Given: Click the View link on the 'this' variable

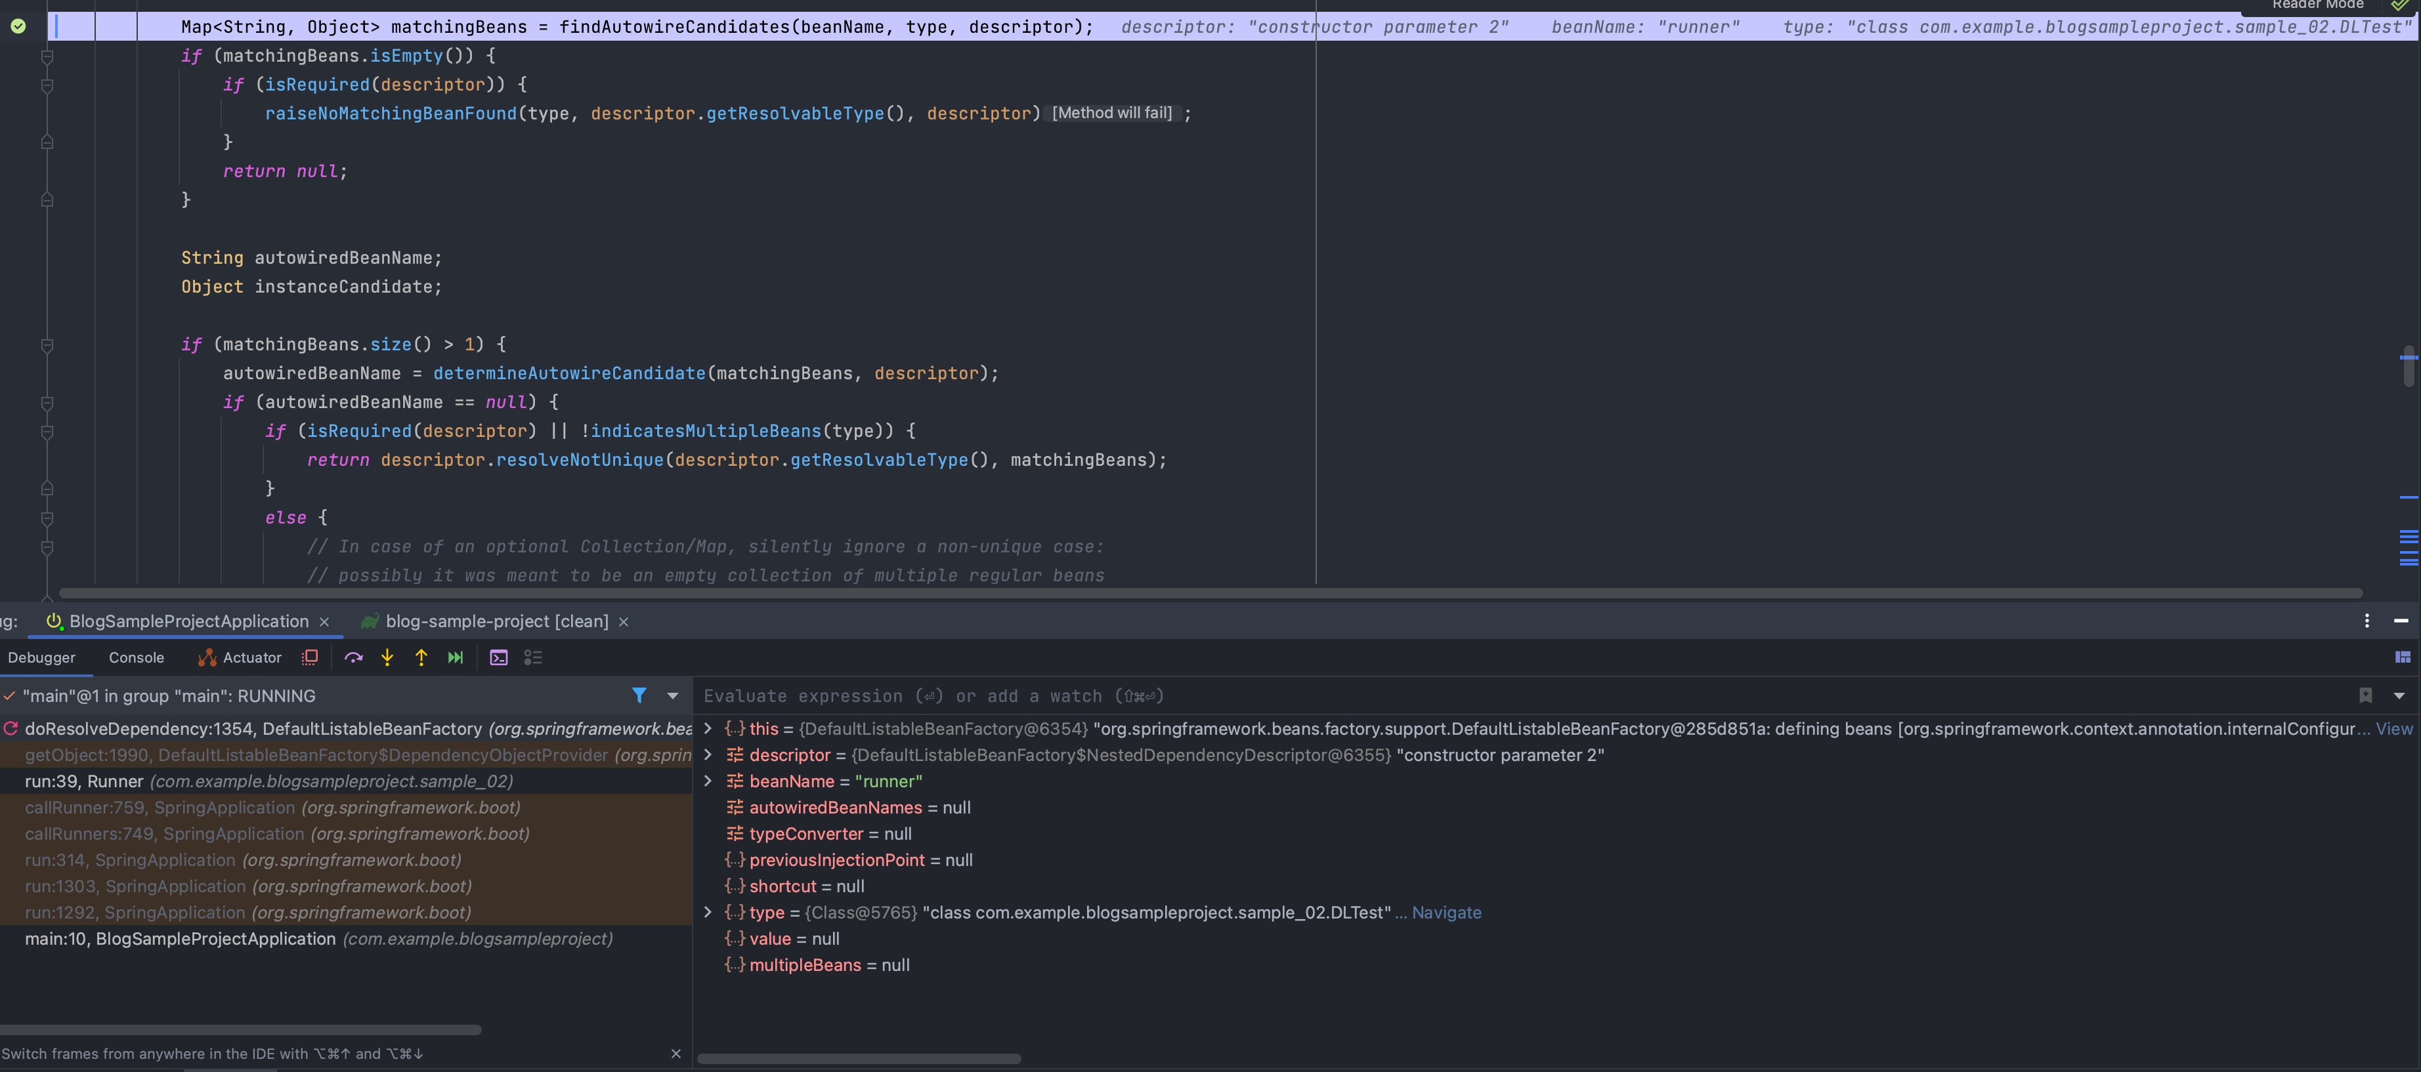Looking at the screenshot, I should 2393,729.
